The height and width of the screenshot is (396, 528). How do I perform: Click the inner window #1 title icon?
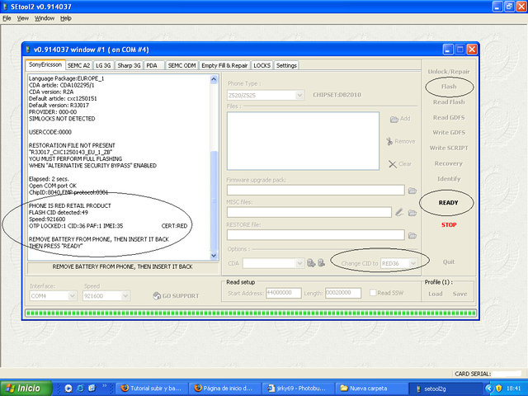28,49
